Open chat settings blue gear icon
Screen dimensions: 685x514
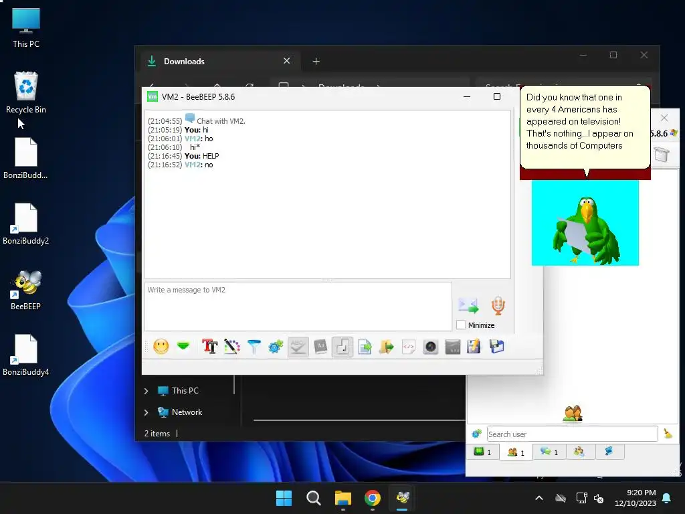point(276,347)
